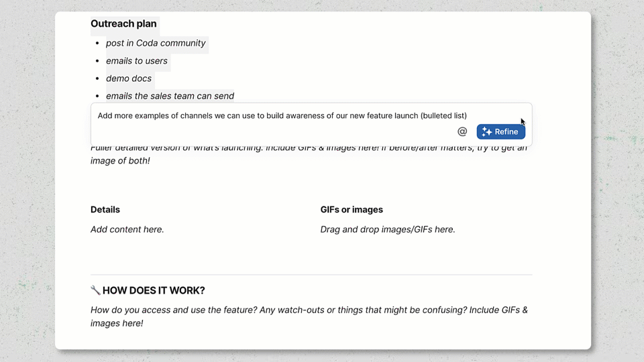
Task: Click the "Add content here." placeholder text
Action: coord(127,229)
